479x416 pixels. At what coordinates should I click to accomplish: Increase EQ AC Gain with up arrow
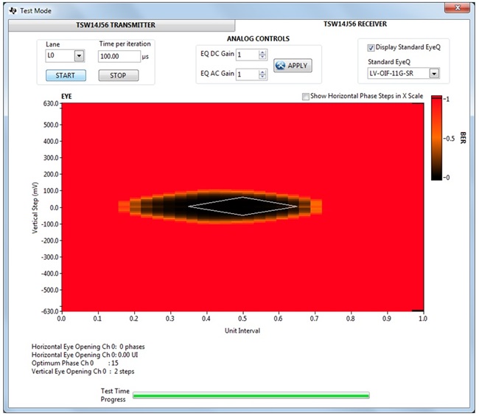(262, 72)
